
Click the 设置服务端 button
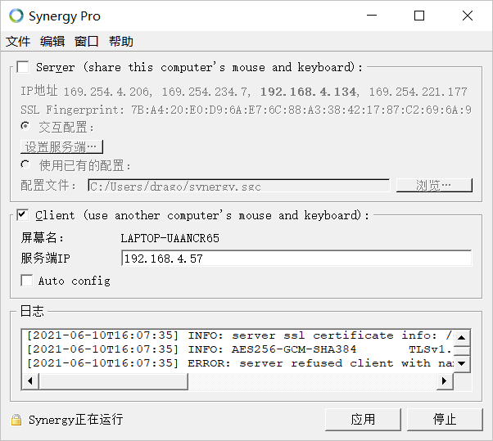[61, 146]
